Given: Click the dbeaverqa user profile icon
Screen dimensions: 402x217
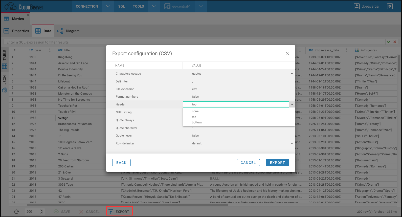Looking at the screenshot, I should pos(356,6).
